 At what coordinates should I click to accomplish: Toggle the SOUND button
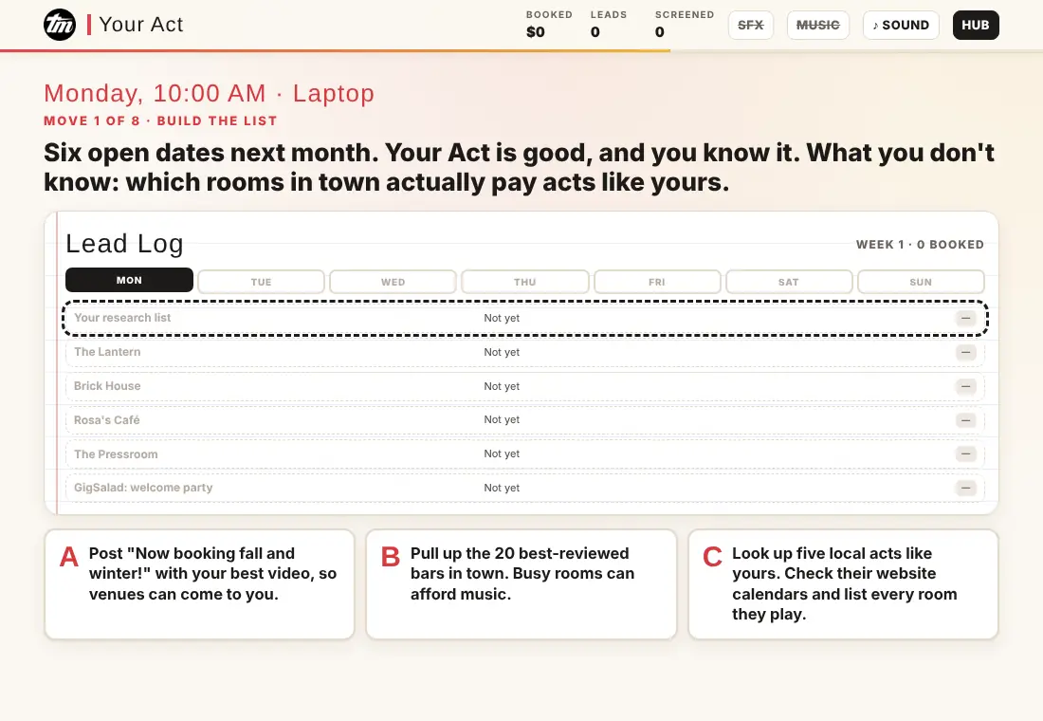coord(901,26)
